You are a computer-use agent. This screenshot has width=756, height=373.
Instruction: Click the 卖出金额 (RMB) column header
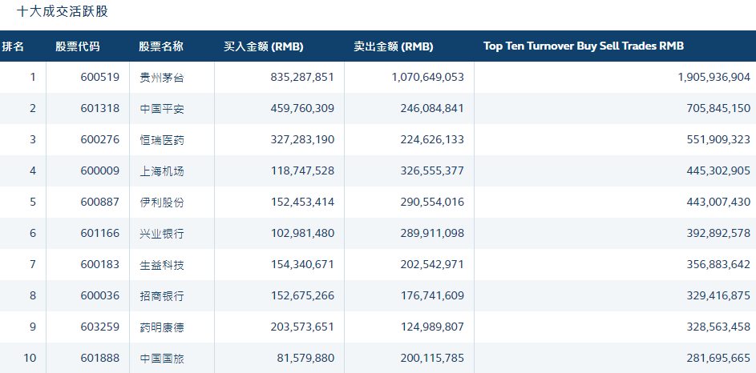[x=394, y=46]
